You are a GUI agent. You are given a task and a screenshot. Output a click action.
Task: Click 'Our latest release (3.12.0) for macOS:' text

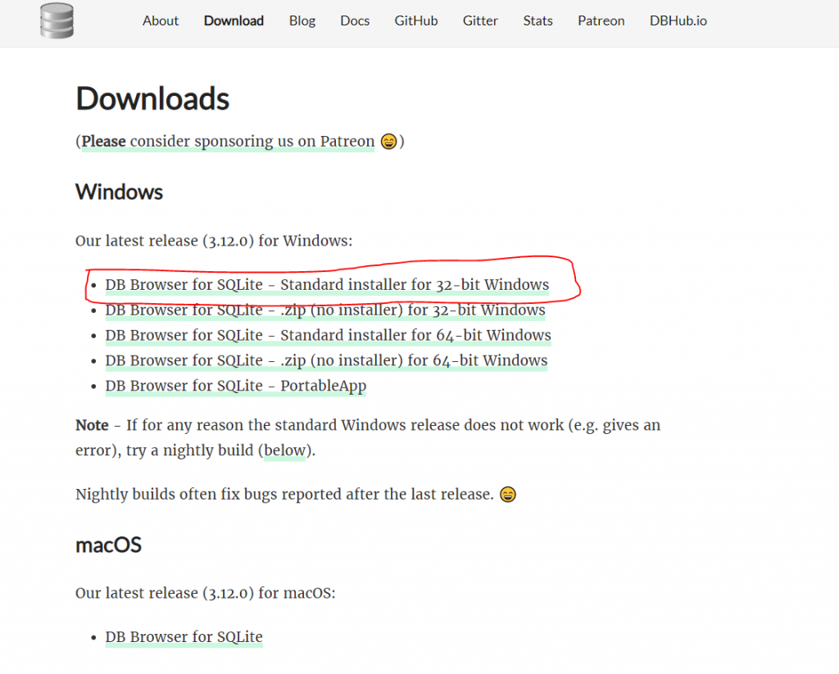coord(206,593)
